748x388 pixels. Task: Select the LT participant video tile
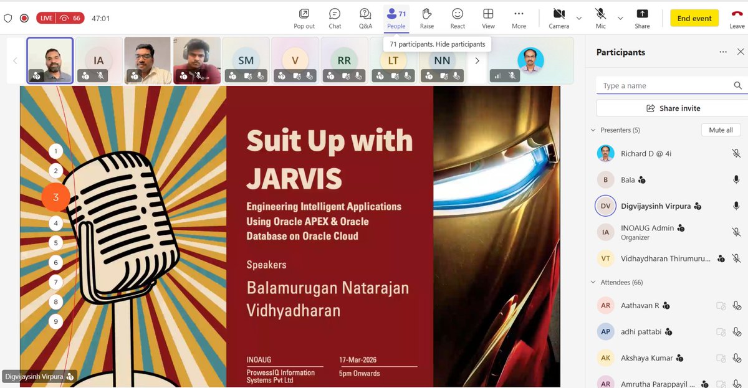tap(393, 60)
